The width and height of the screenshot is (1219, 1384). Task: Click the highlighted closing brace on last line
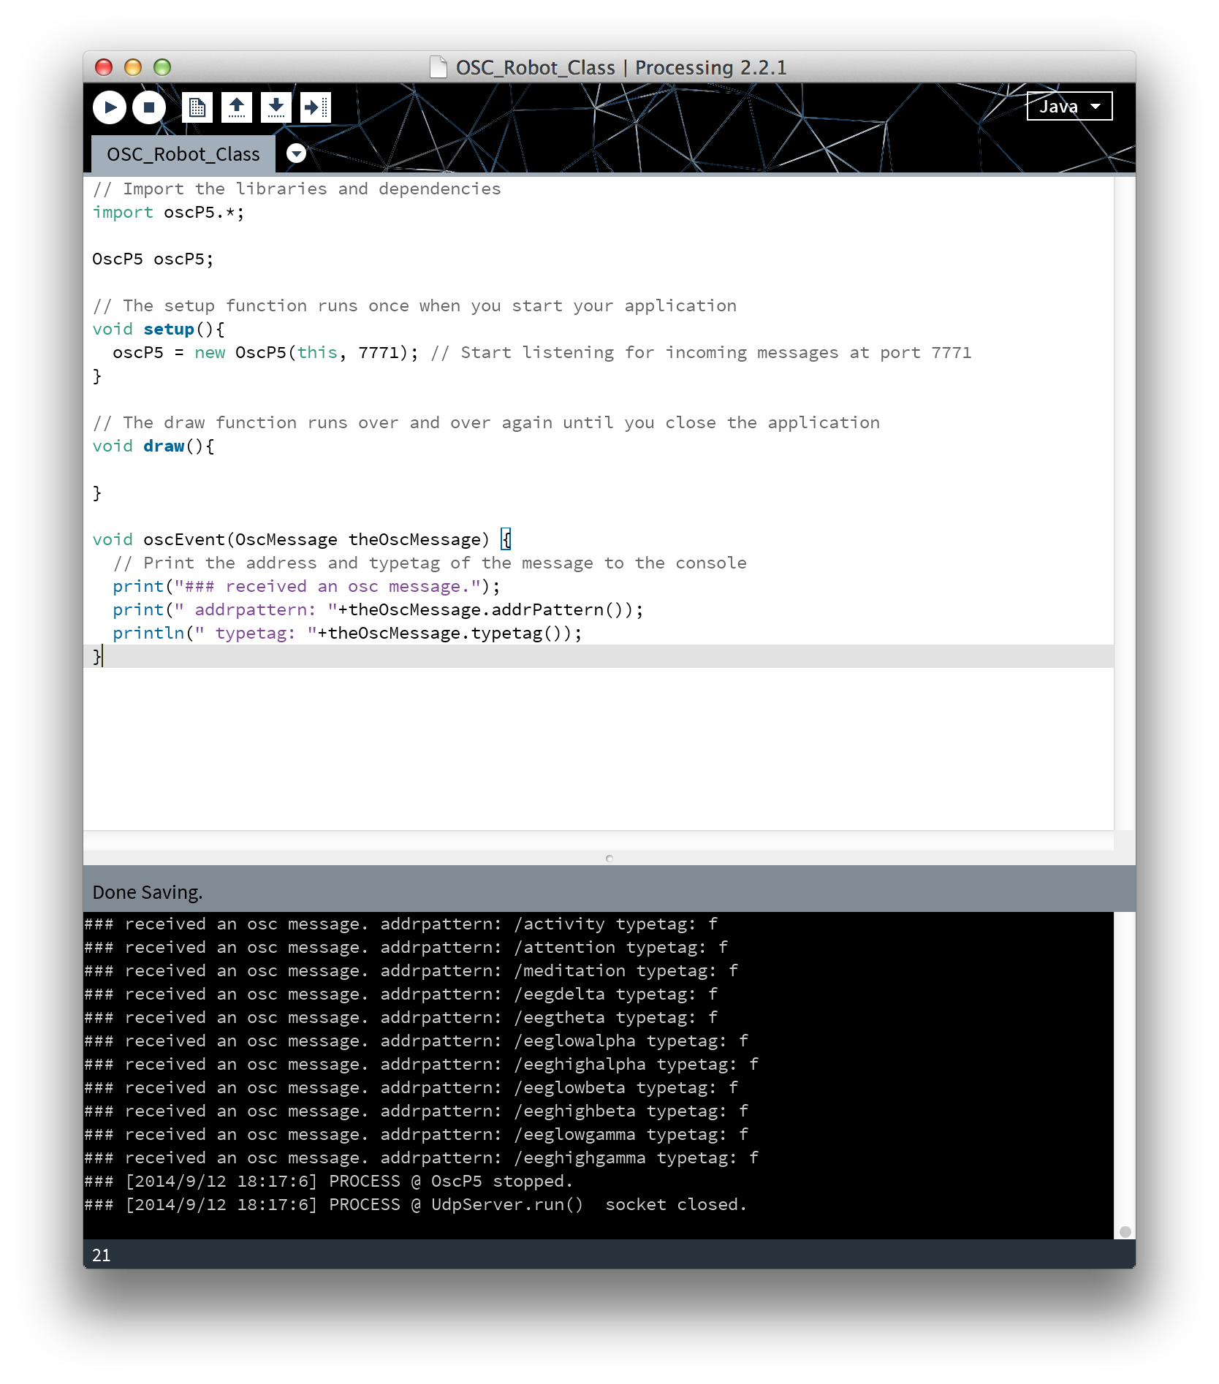click(96, 657)
